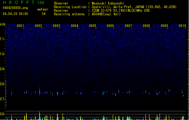Screen dimensions: 189x120
Task: Click the date stamp 04.04.29 08:00
Action: pos(15,14)
